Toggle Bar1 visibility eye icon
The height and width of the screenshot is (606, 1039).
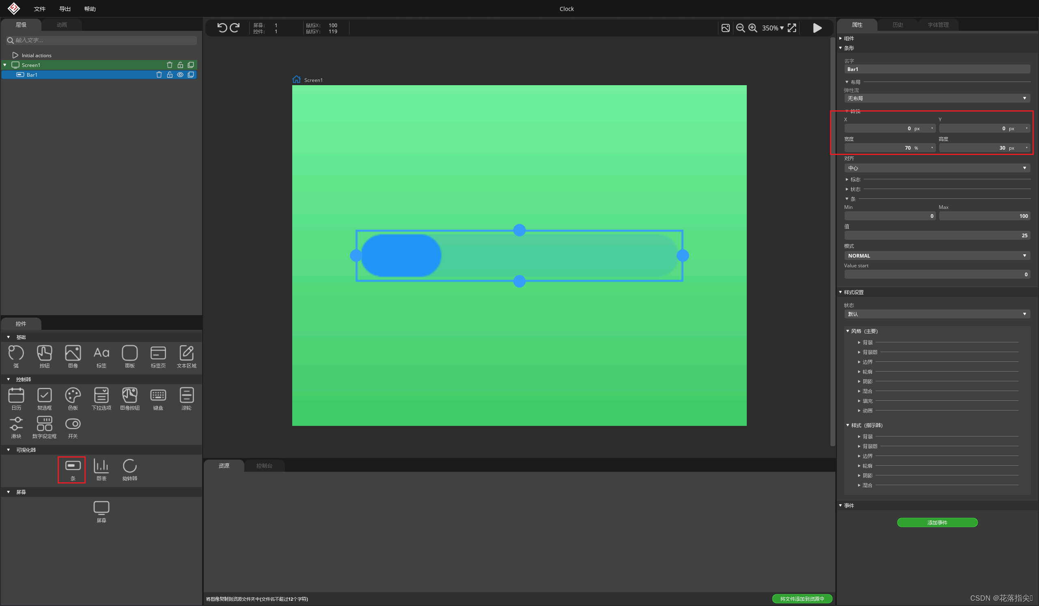click(x=180, y=75)
